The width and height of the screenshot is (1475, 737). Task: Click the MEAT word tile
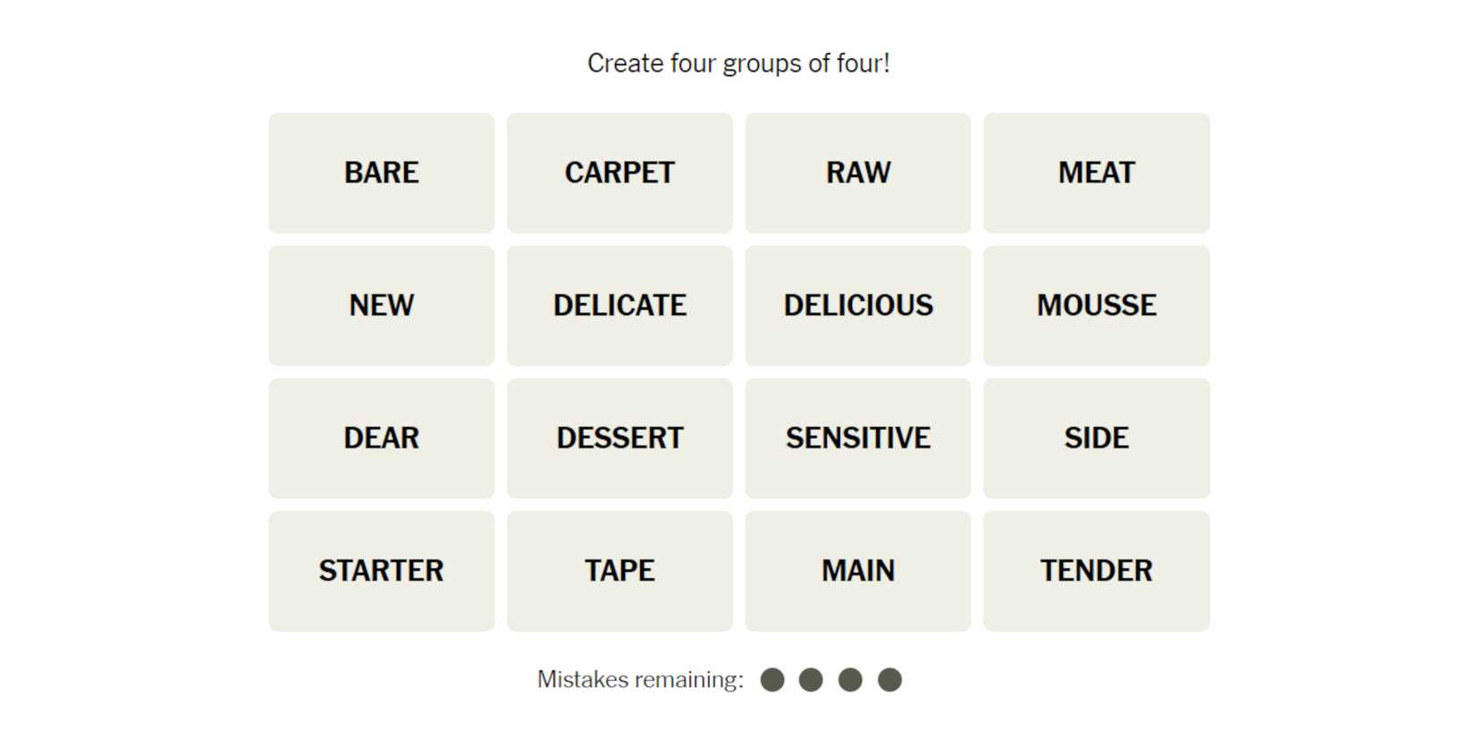(1096, 172)
